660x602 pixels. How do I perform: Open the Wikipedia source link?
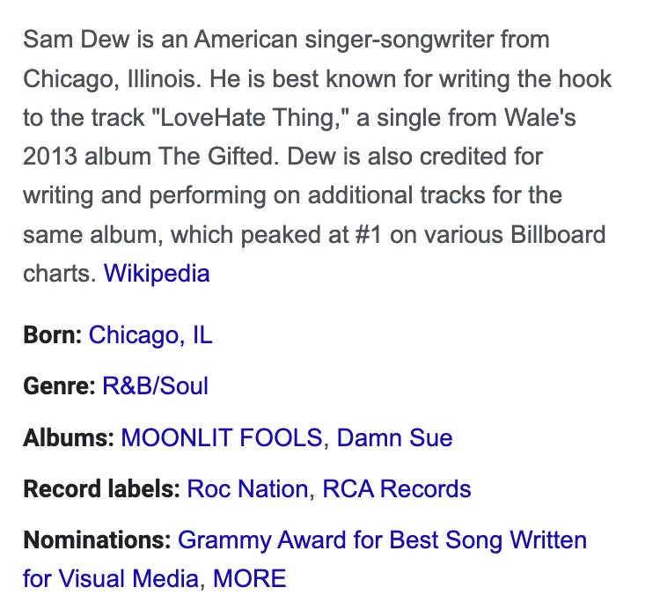pos(157,273)
